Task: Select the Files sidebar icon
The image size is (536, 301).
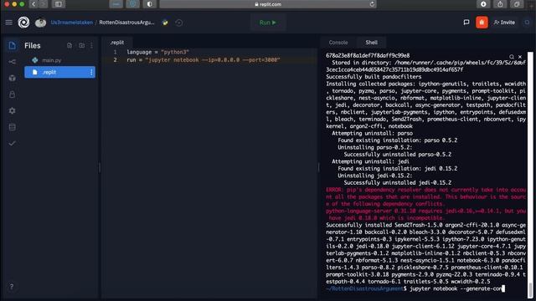Action: (x=12, y=45)
